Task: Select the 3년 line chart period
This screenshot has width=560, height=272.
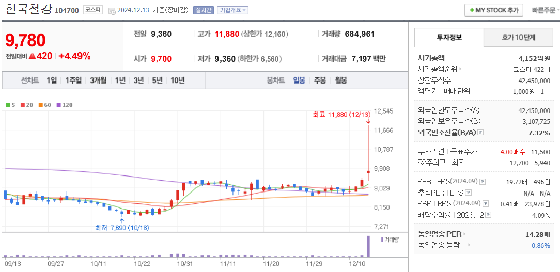Action: (138, 81)
